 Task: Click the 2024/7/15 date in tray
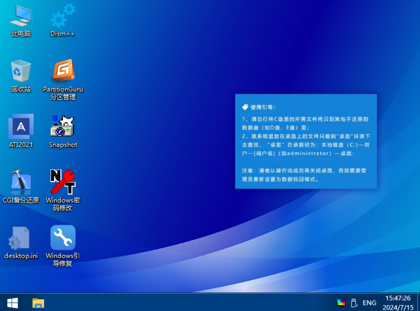[398, 307]
